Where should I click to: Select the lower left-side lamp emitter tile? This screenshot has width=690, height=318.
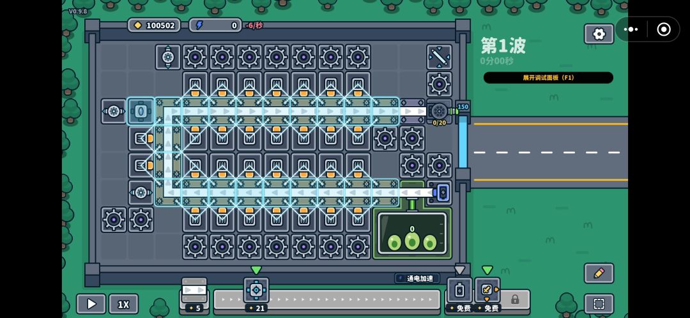(141, 165)
